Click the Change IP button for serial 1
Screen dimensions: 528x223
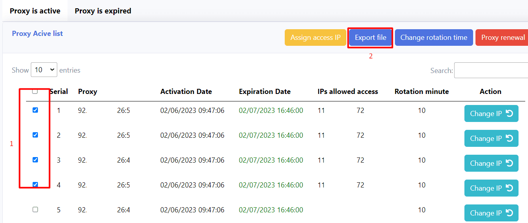coord(491,114)
